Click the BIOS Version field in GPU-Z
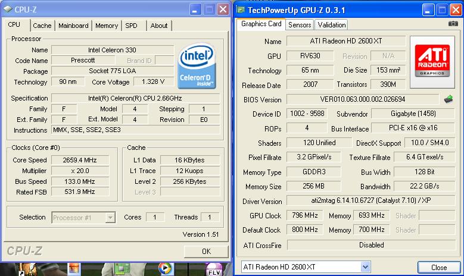The width and height of the screenshot is (464, 276). 363,99
